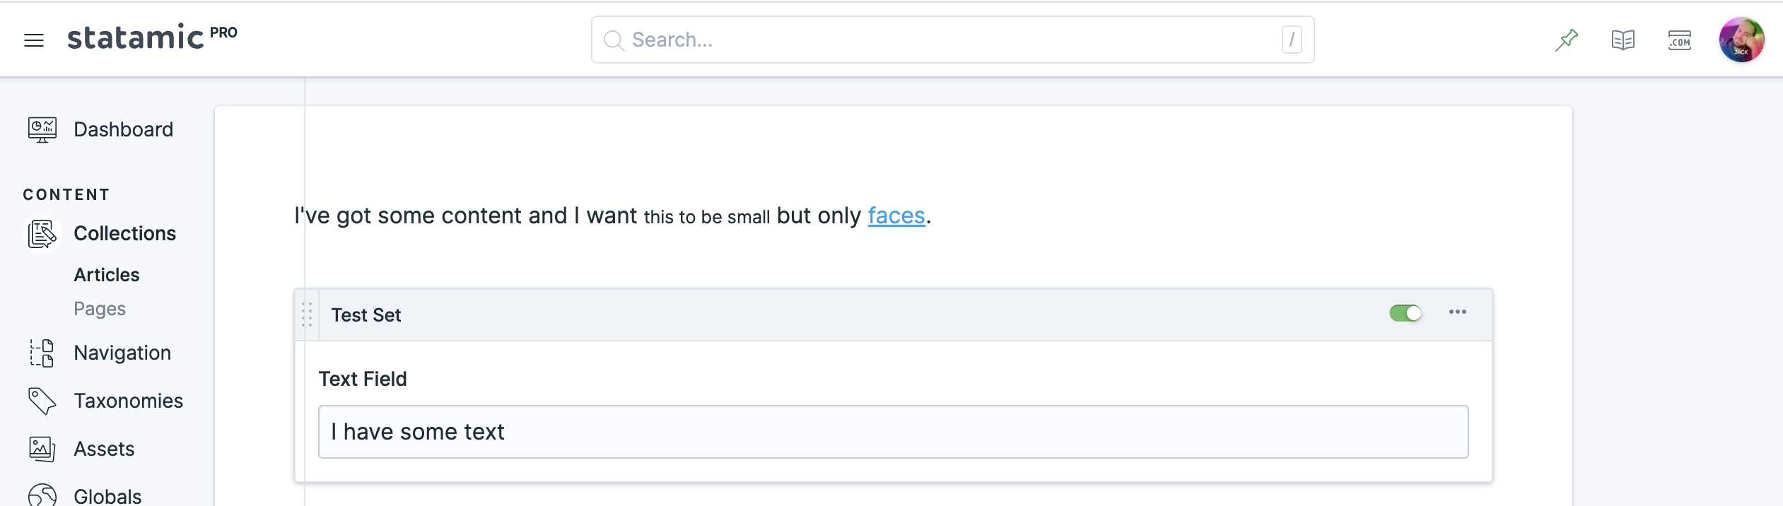Click the Taxonomies tag icon
Screen dimensions: 1783x506
click(x=42, y=401)
